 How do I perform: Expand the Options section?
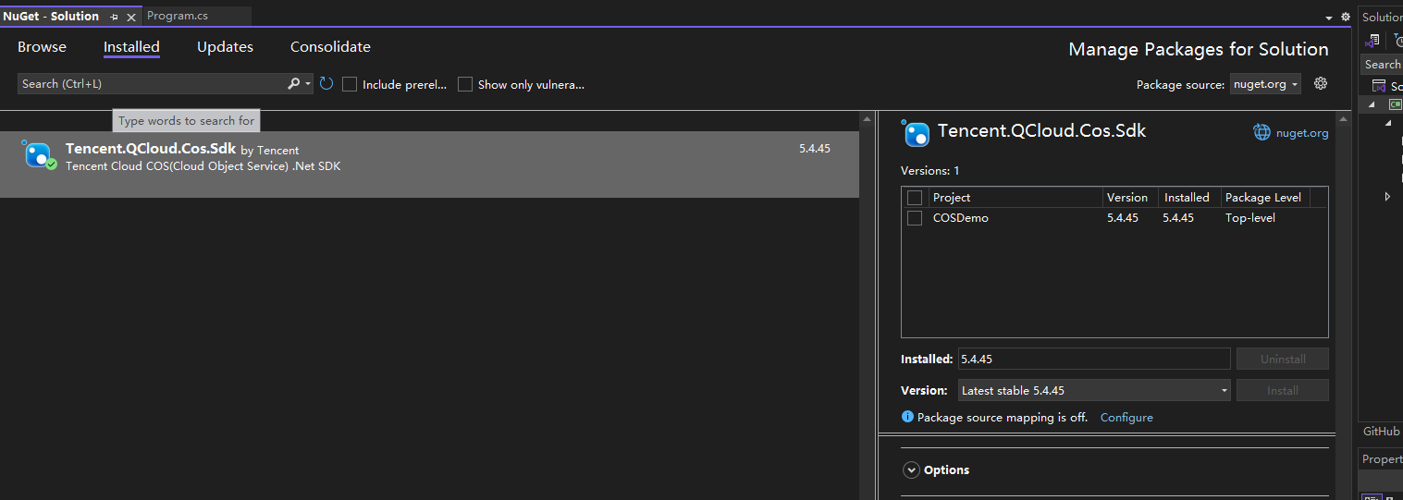[911, 470]
